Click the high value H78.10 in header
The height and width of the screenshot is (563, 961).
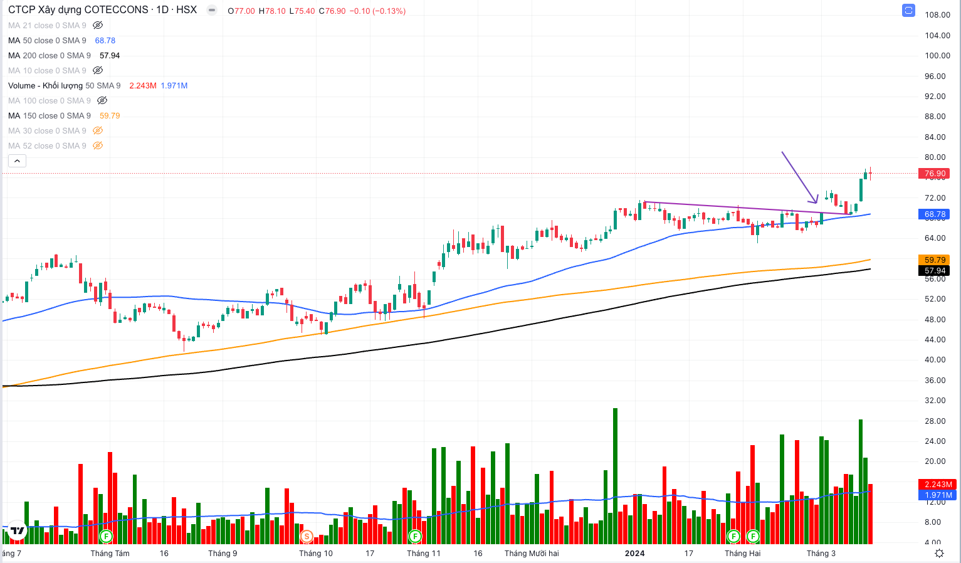(272, 11)
